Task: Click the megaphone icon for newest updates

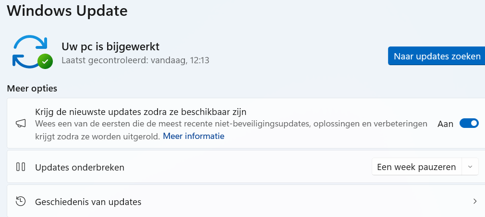Action: click(21, 124)
